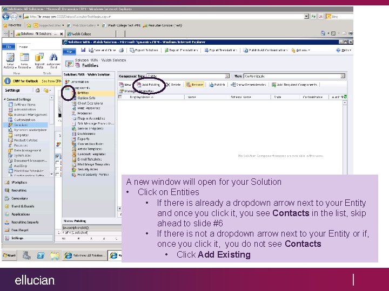Click Delete in entities grid toolbar
This screenshot has height=291, width=389.
(173, 85)
